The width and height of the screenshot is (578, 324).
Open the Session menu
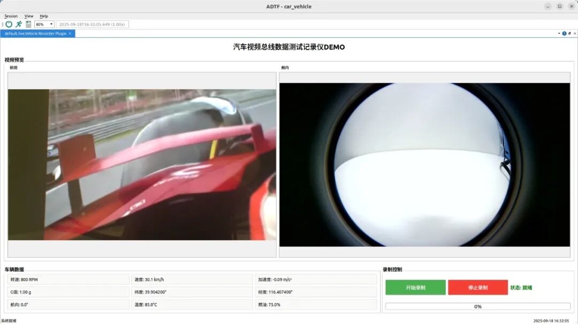click(11, 16)
